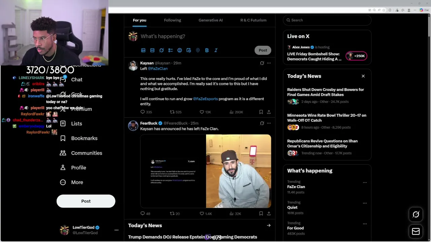Bookmark FearBuck's post
Image resolution: width=431 pixels, height=242 pixels.
[261, 213]
